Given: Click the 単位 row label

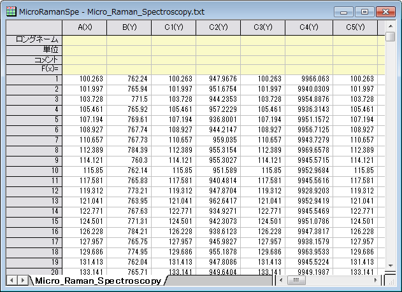Looking at the screenshot, I should coord(34,50).
